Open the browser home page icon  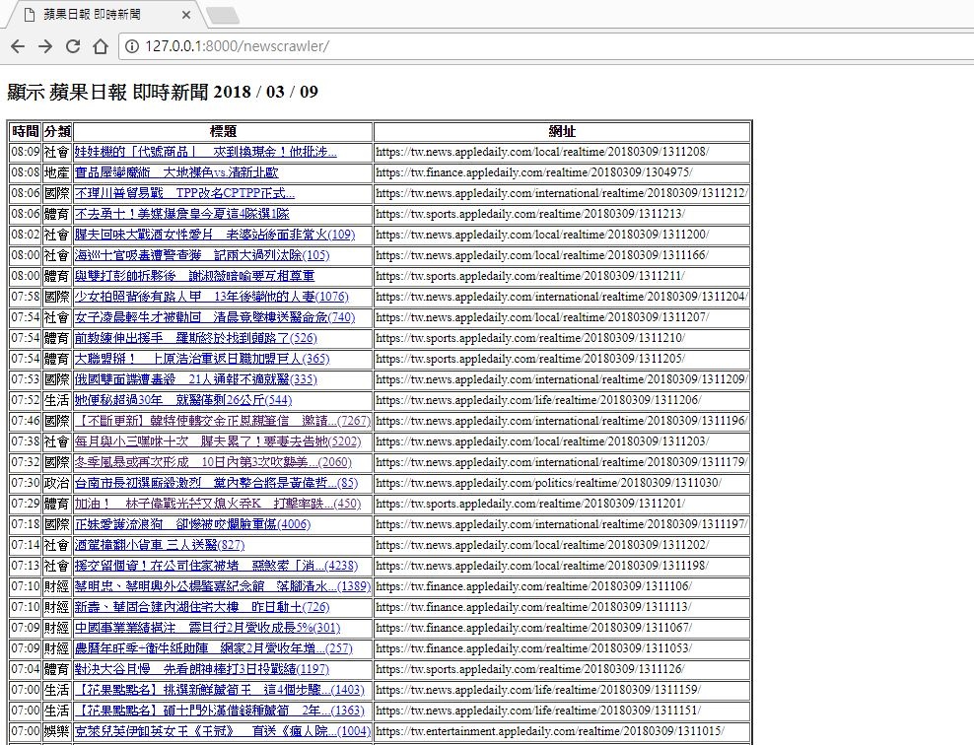click(100, 46)
